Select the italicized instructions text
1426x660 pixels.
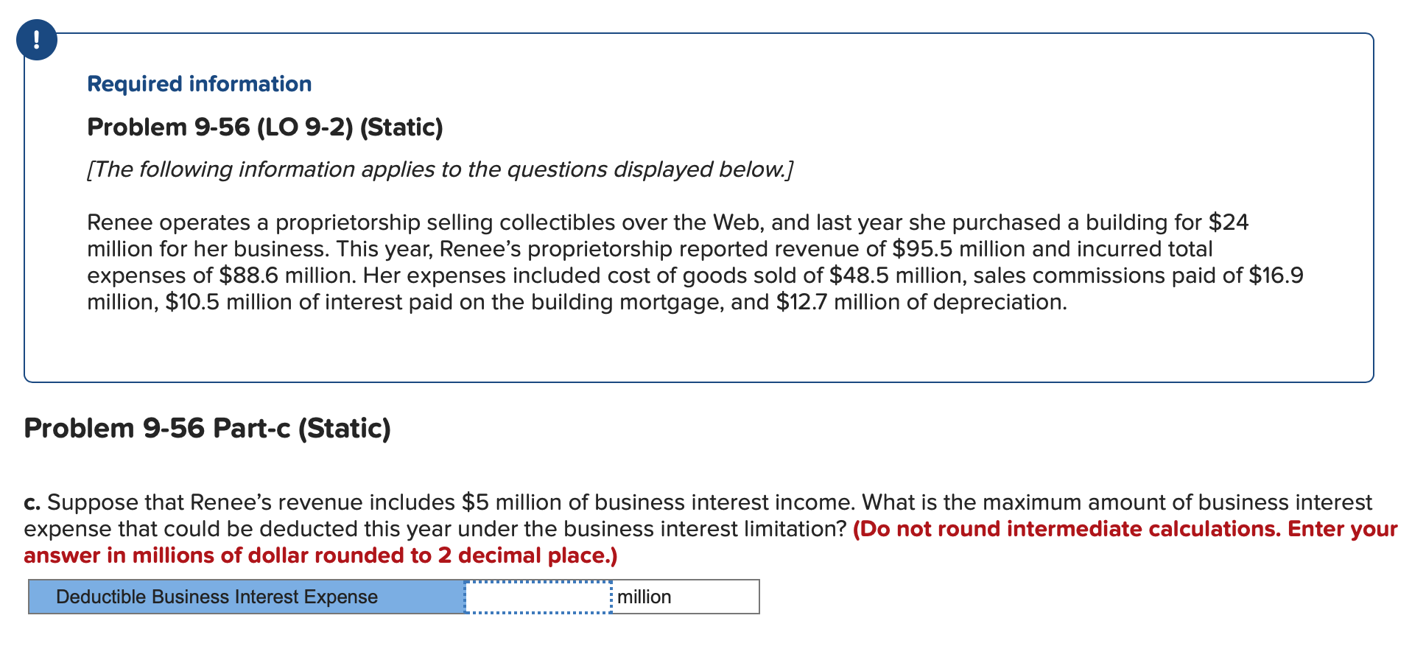coord(439,169)
